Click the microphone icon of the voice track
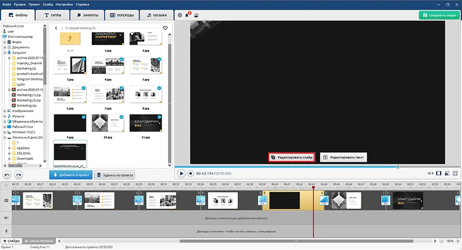This screenshot has width=462, height=250. [6, 231]
